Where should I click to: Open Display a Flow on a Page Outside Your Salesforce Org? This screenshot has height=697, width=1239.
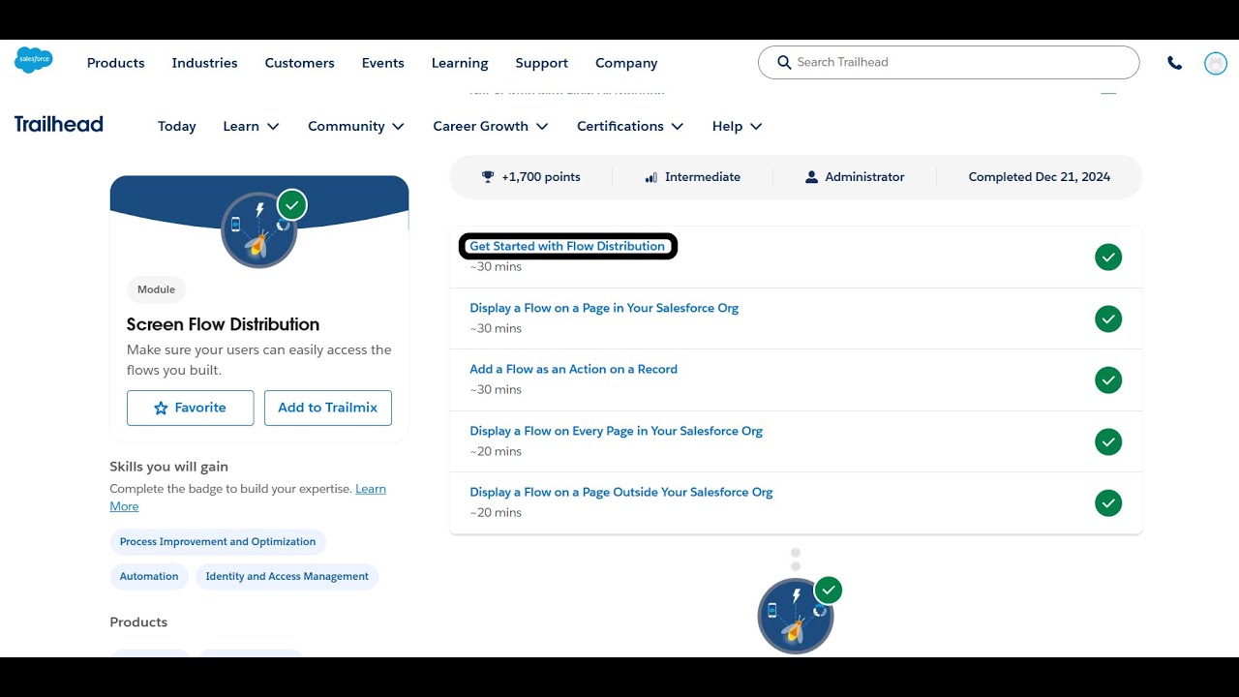click(621, 492)
